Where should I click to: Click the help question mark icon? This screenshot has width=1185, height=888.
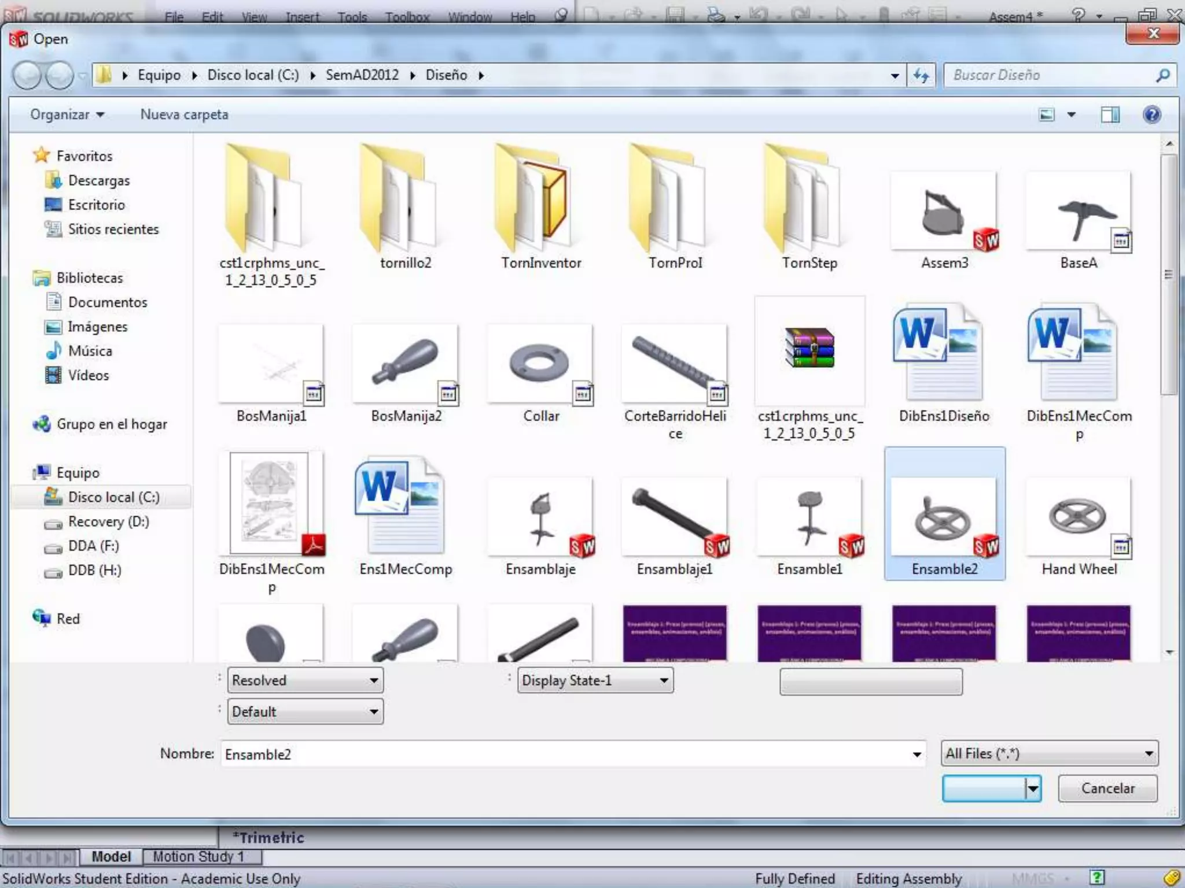pyautogui.click(x=1151, y=114)
